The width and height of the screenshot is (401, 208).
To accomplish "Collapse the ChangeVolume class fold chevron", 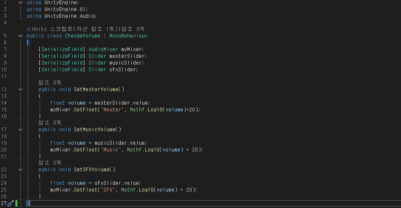I will [x=20, y=36].
